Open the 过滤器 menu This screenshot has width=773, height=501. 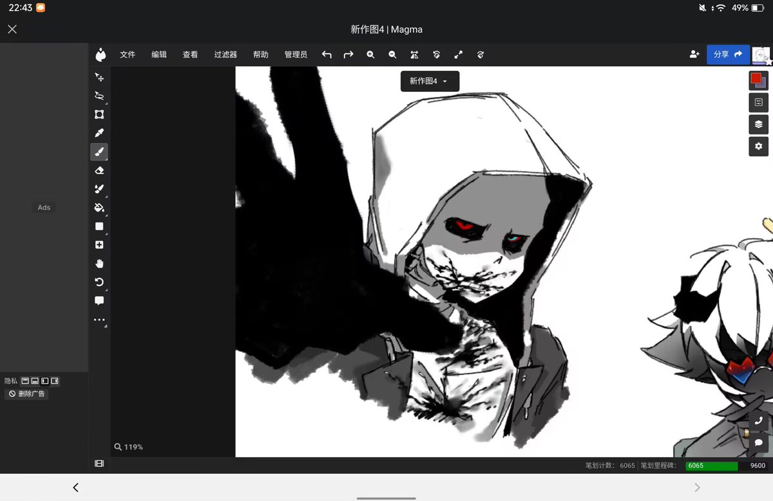(x=225, y=55)
